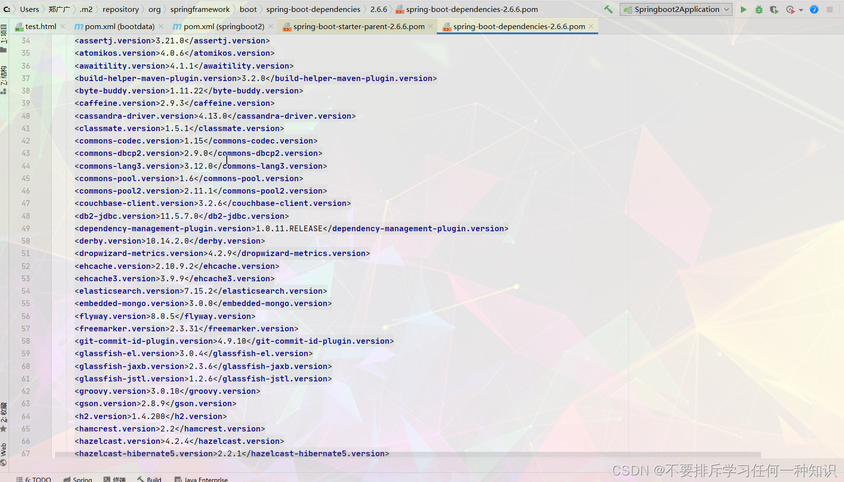This screenshot has width=844, height=482.
Task: Click the repository breadcrumb segment
Action: pyautogui.click(x=121, y=9)
